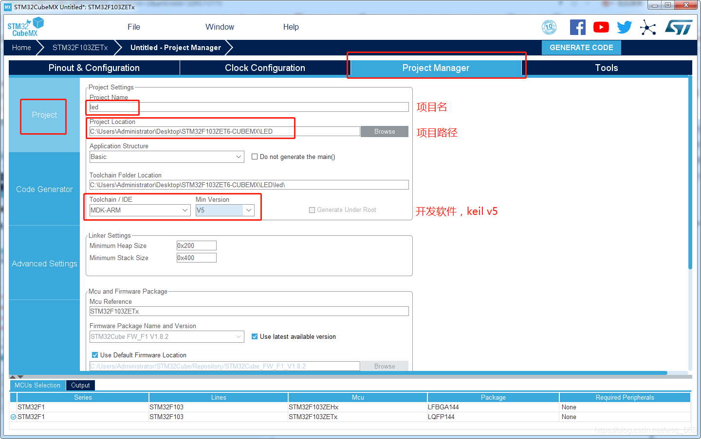Image resolution: width=701 pixels, height=439 pixels.
Task: Click the horizontal scrollbar under settings
Action: click(338, 373)
